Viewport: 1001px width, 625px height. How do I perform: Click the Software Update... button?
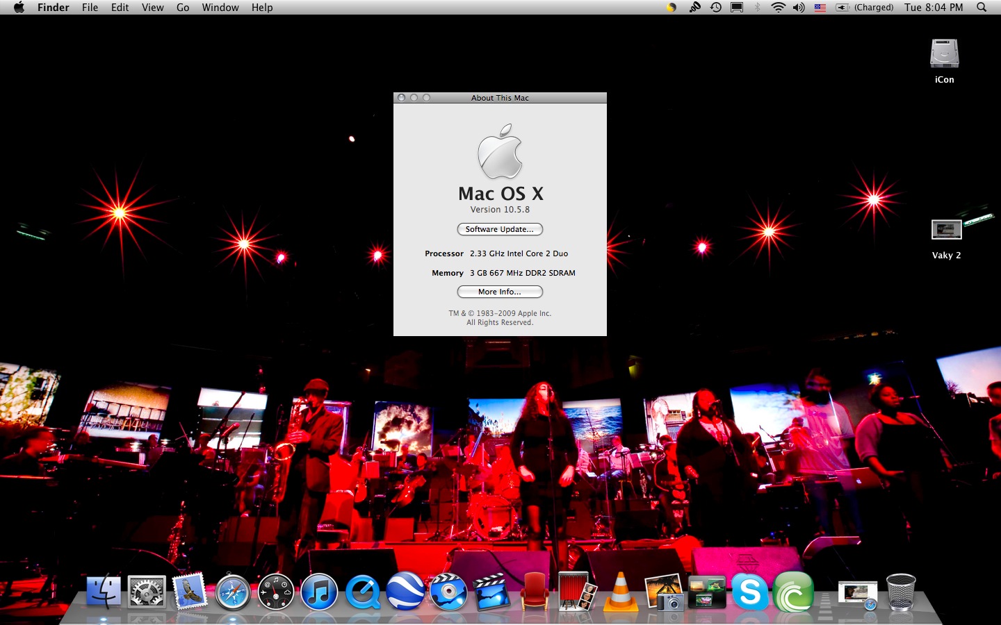(500, 229)
